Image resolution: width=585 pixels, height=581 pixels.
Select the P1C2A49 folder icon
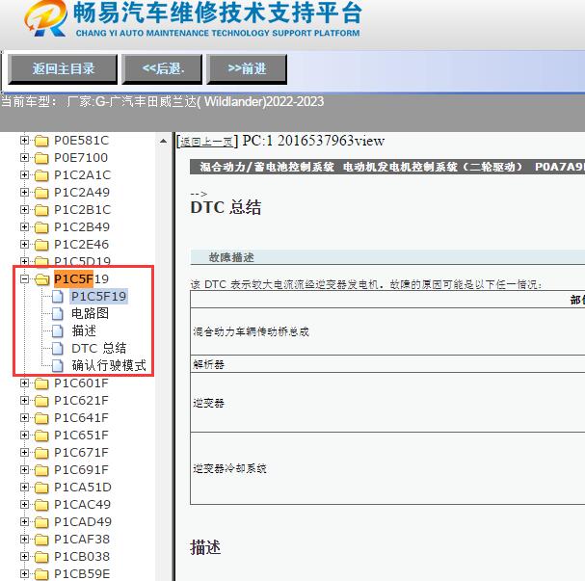pos(41,193)
